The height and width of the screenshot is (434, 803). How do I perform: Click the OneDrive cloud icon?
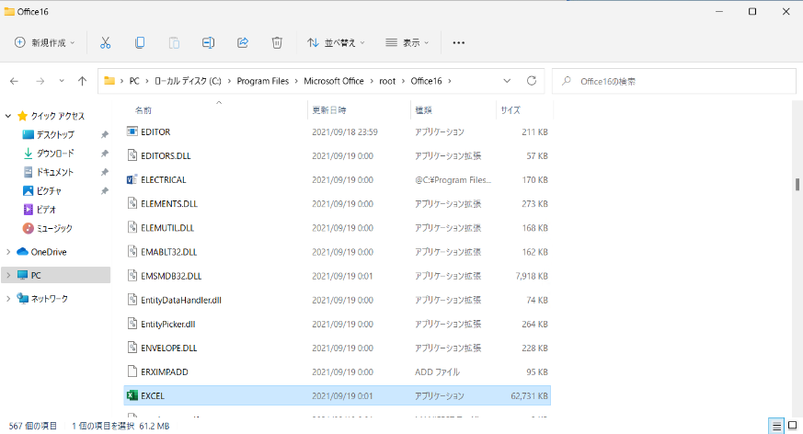(22, 252)
